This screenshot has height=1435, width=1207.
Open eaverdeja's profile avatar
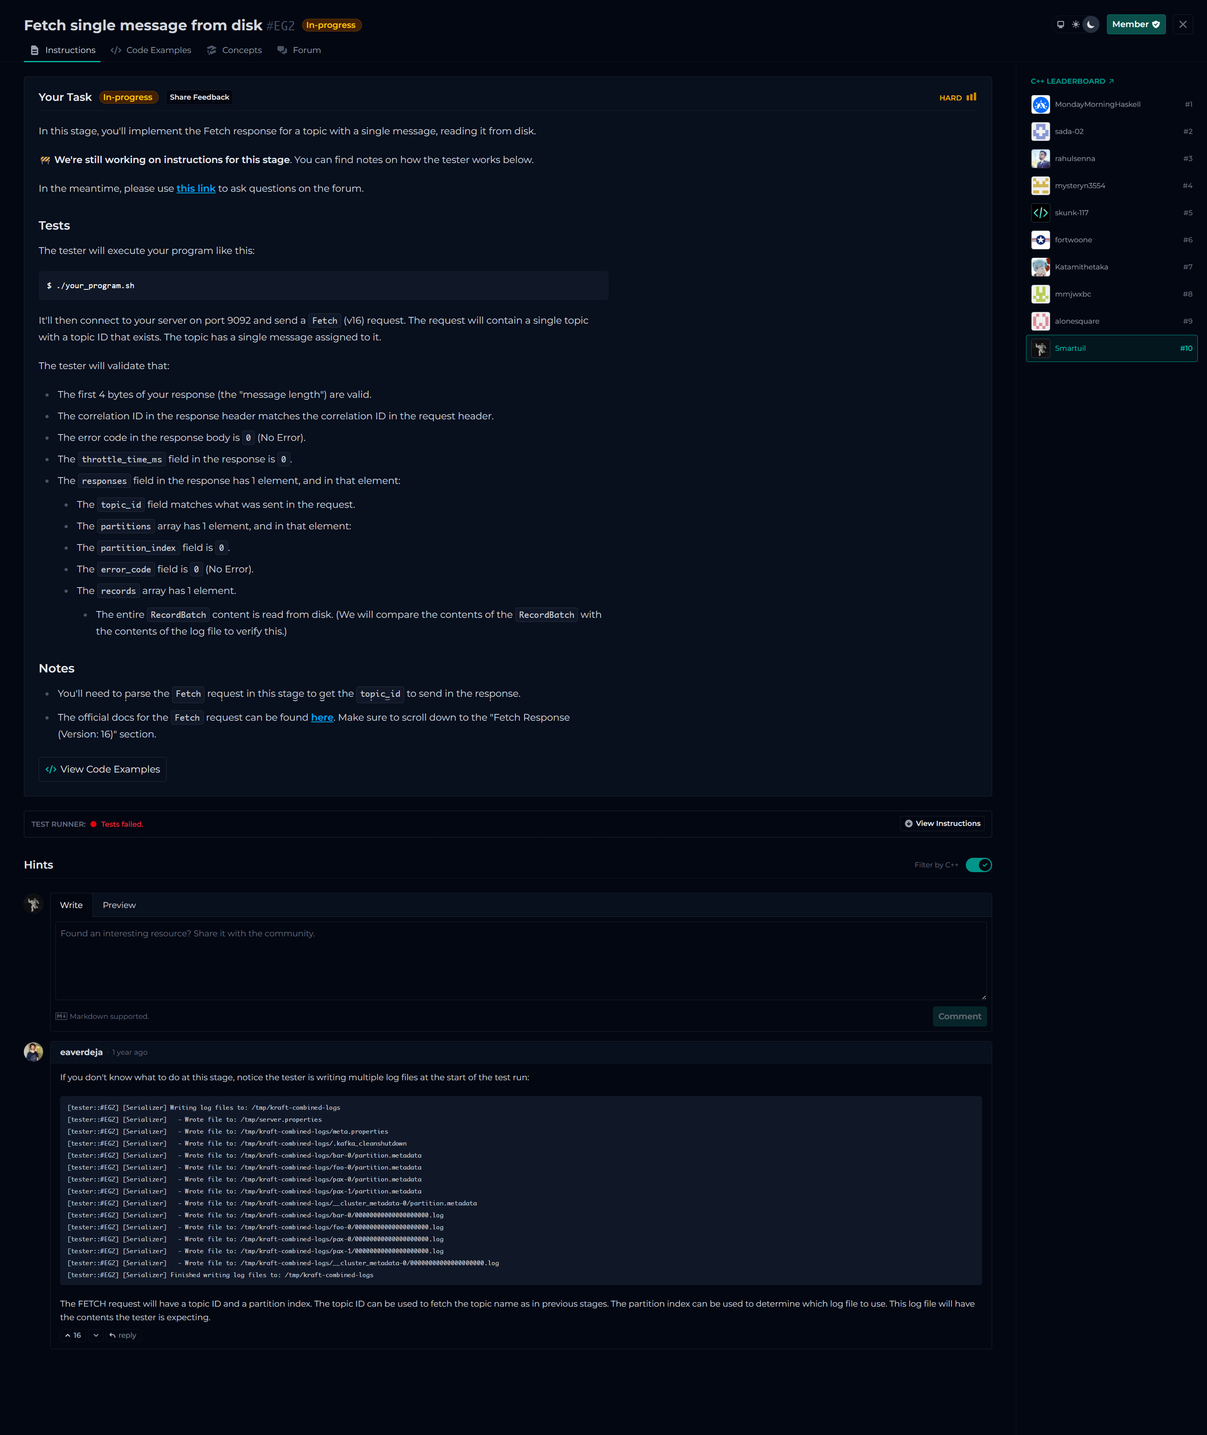33,1052
